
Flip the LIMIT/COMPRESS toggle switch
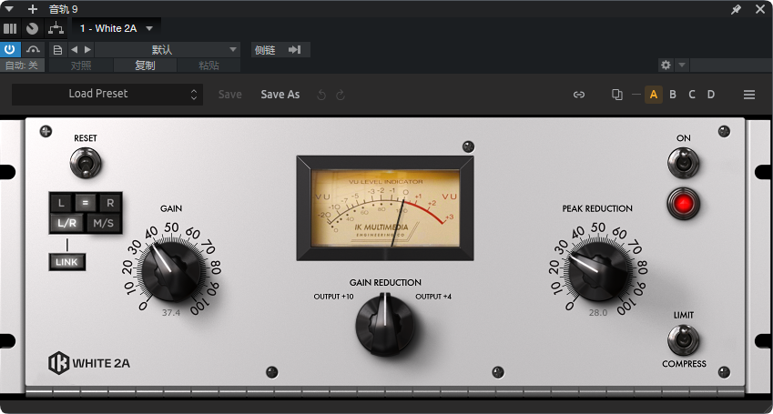tap(683, 339)
